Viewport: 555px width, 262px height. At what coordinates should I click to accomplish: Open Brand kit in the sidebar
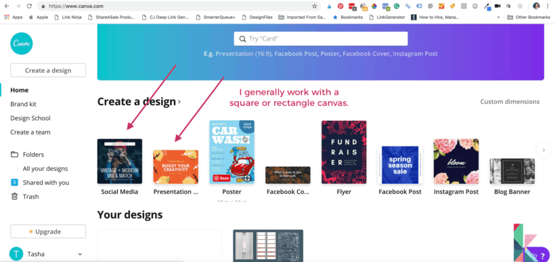[x=24, y=104]
